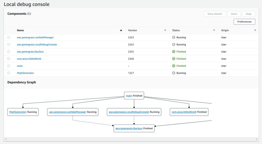The image size is (262, 144).
Task: Open MqttGenerator link in table
Action: pyautogui.click(x=25, y=73)
